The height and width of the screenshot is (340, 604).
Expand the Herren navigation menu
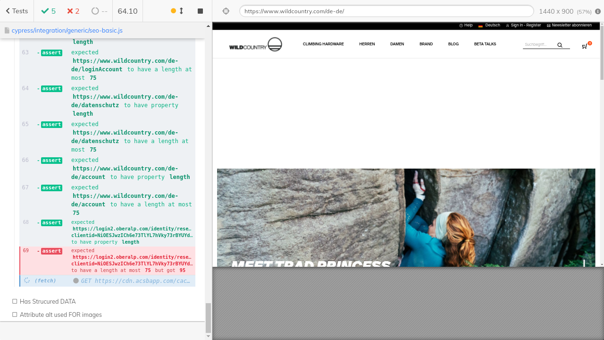point(367,44)
